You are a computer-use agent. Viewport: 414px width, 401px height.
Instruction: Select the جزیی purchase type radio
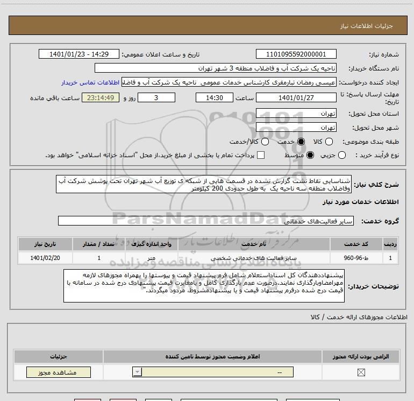tap(342, 155)
